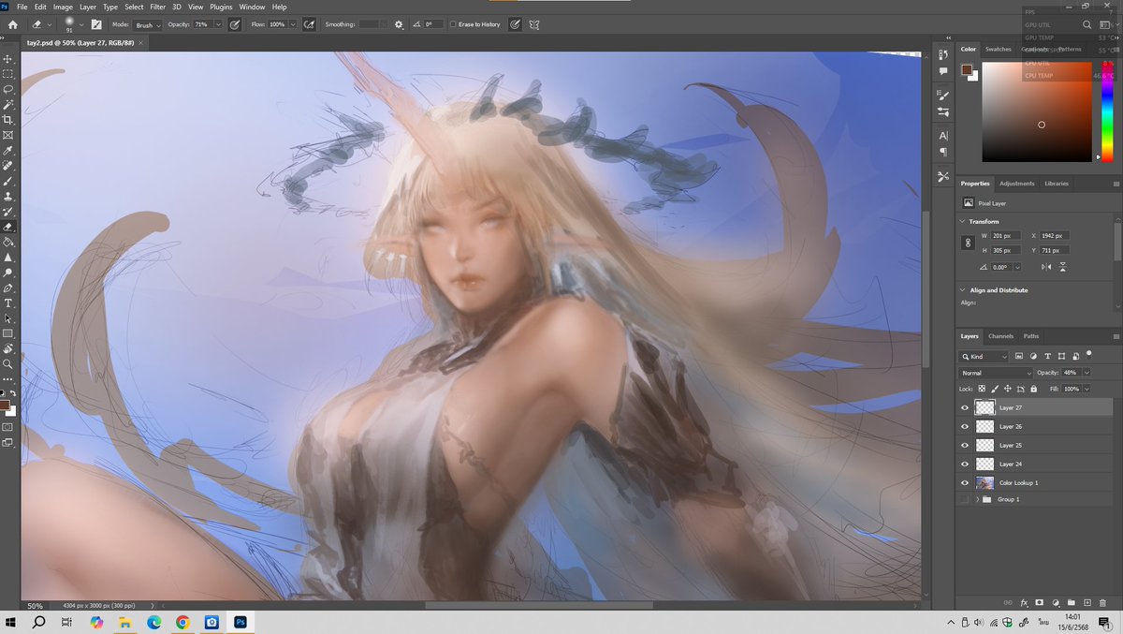Viewport: 1123px width, 634px height.
Task: Switch to the Adjustments tab
Action: [x=1016, y=184]
